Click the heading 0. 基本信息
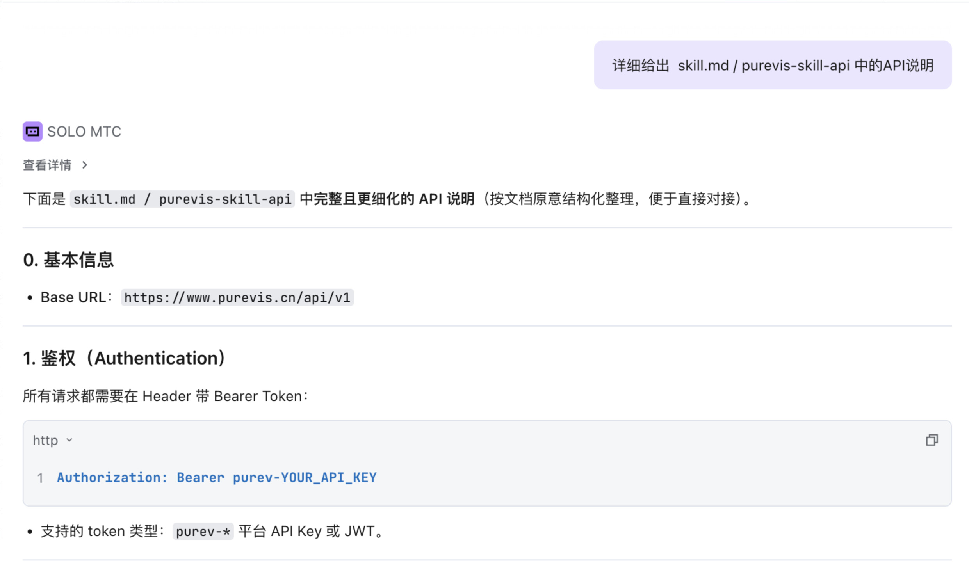The width and height of the screenshot is (969, 569). (68, 260)
